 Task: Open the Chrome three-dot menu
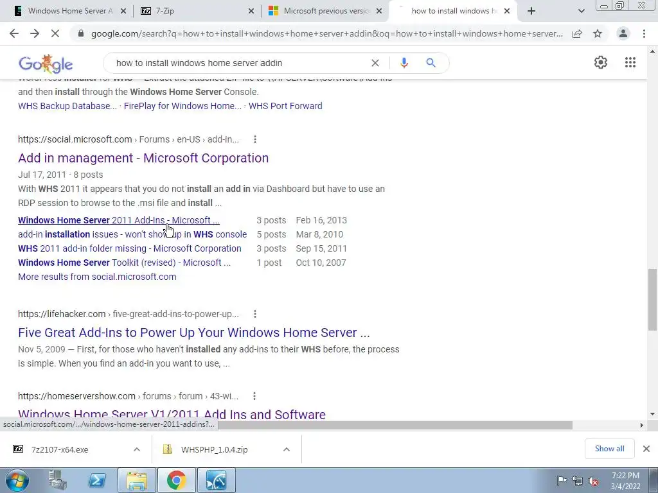(644, 33)
